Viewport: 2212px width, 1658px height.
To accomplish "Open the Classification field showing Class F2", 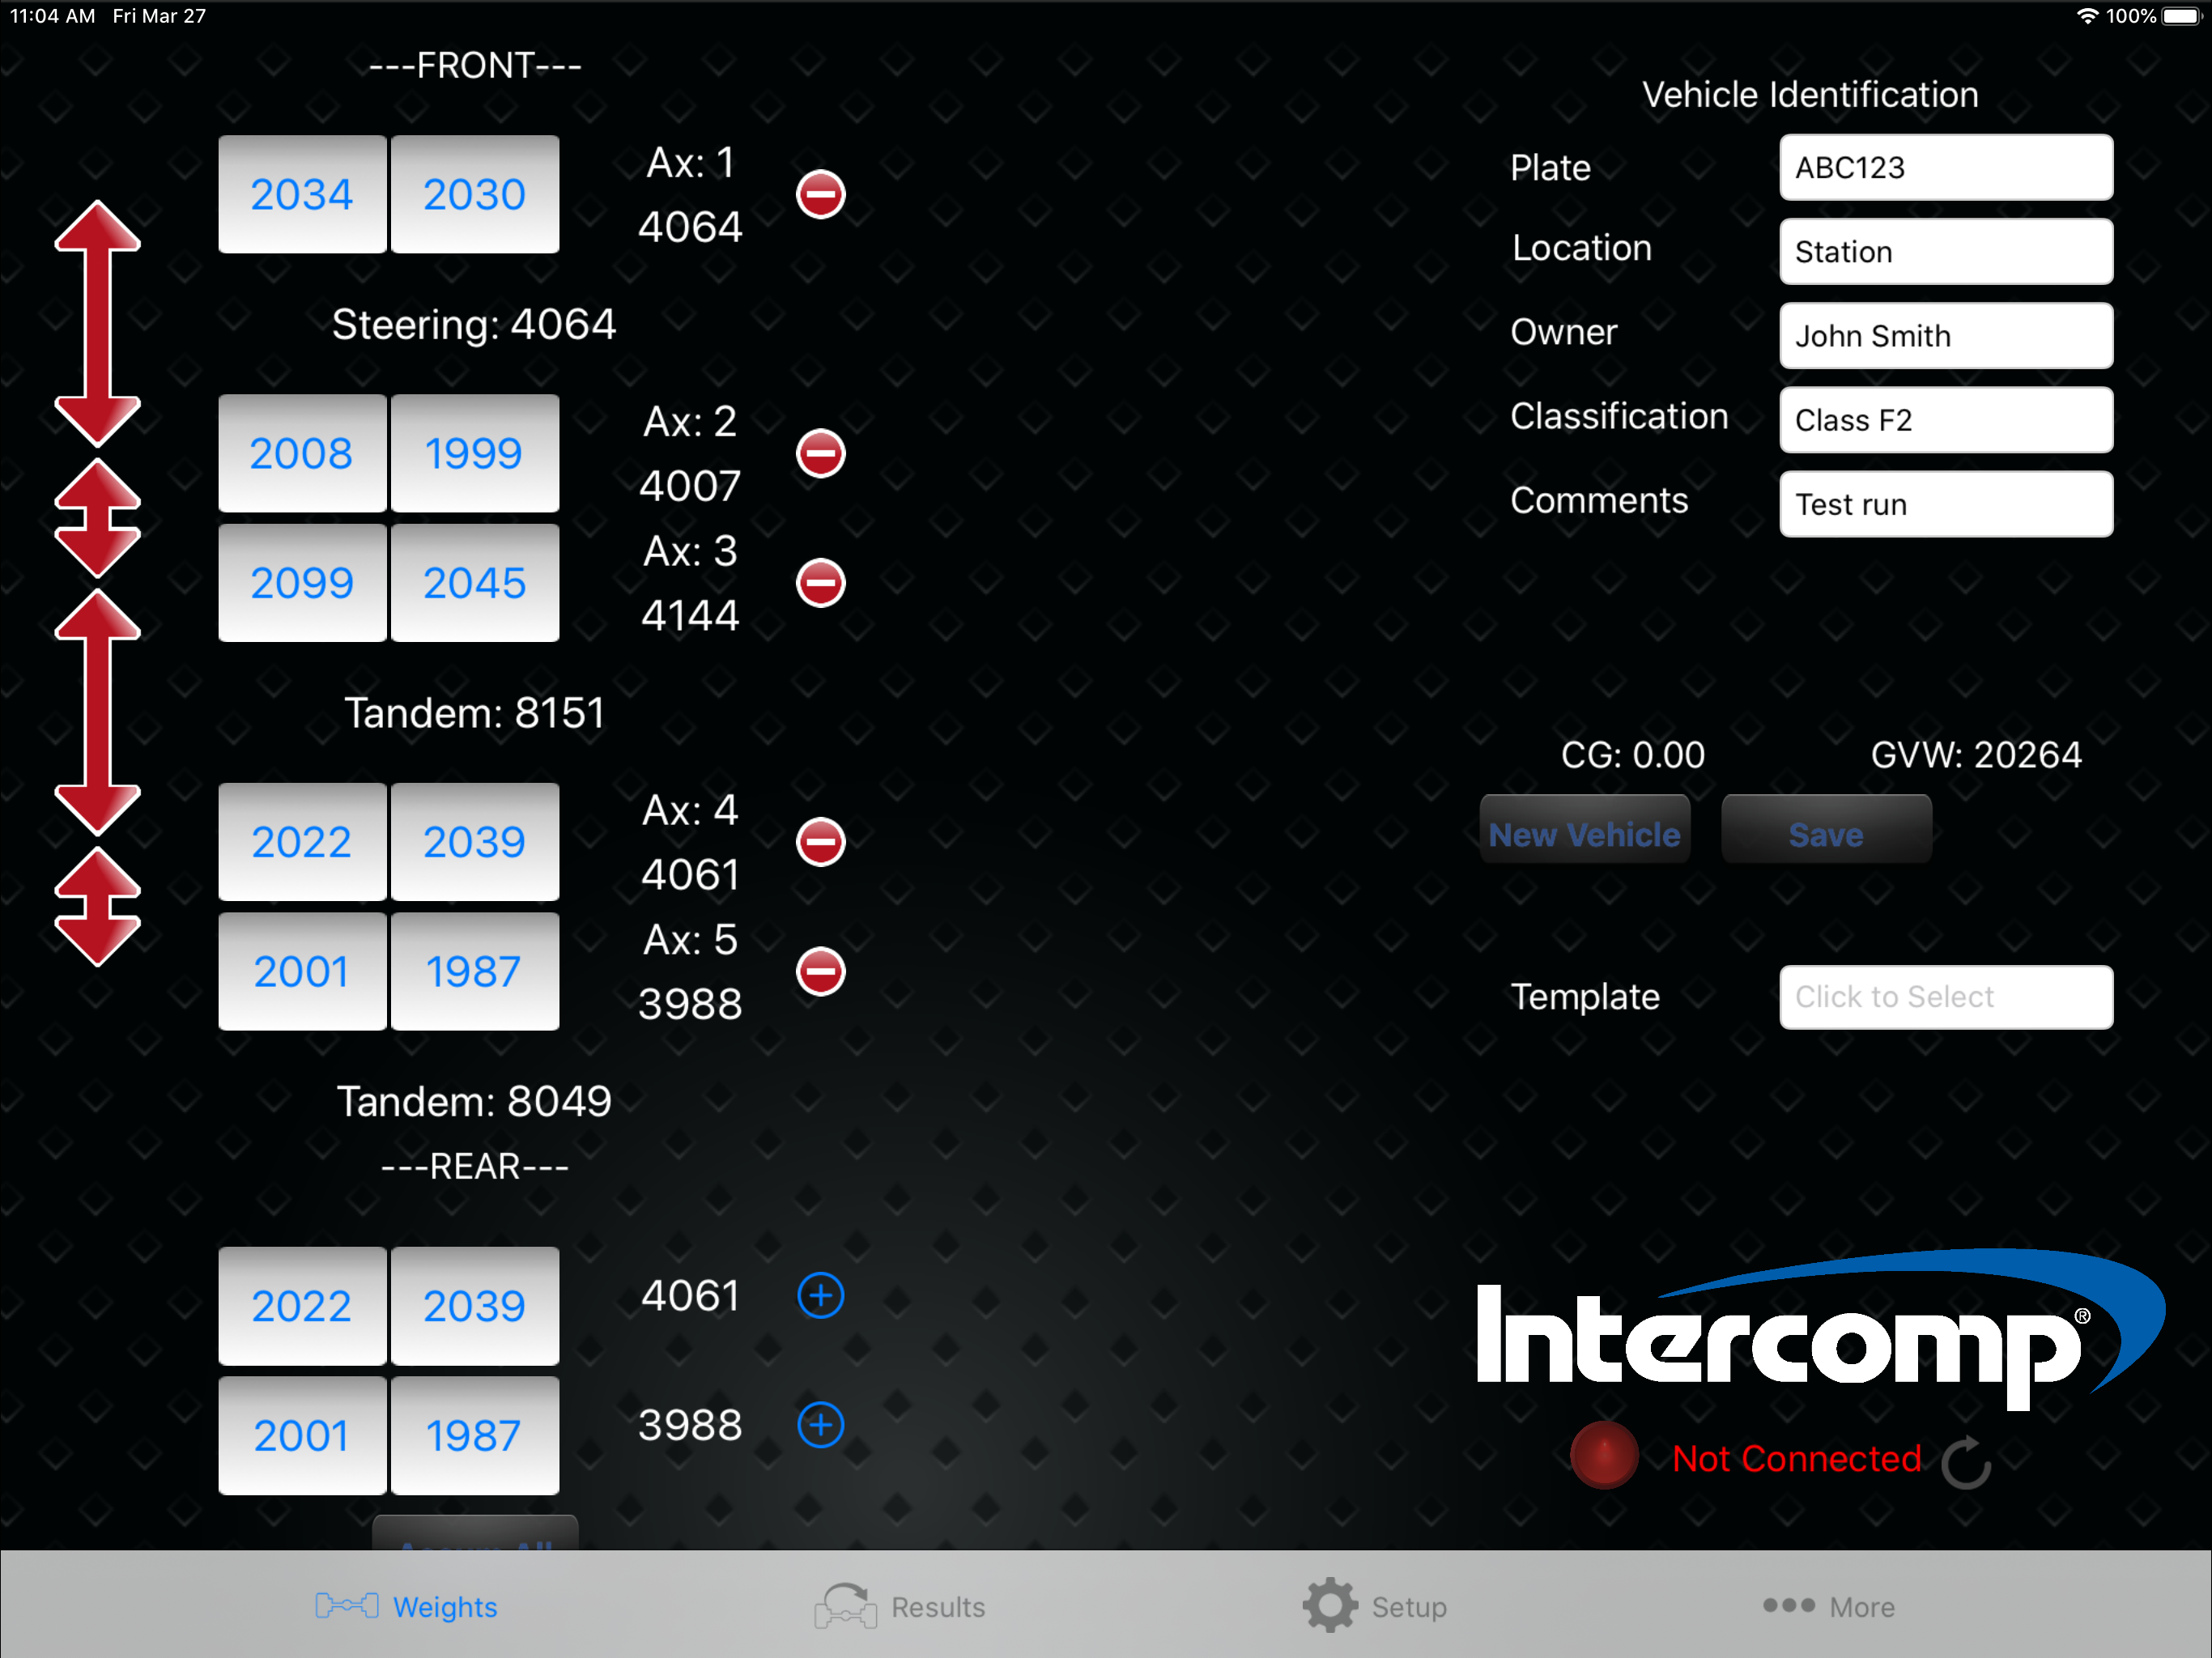I will point(1945,420).
